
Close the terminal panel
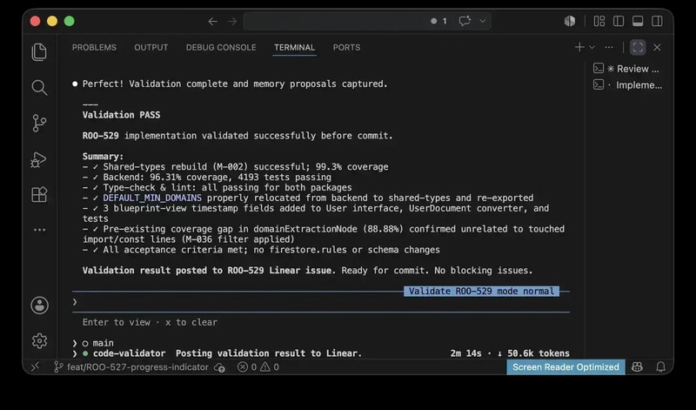coord(658,47)
